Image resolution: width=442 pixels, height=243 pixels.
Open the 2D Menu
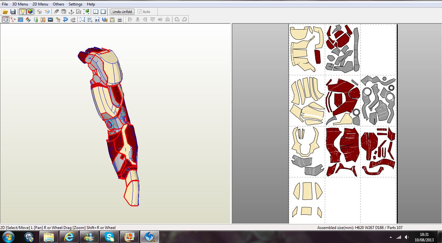point(40,4)
